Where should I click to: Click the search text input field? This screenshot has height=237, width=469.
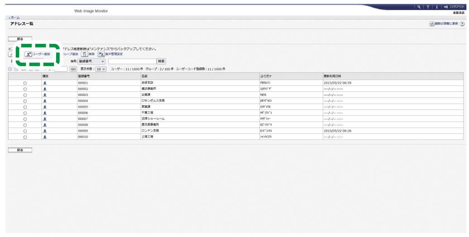pos(132,61)
